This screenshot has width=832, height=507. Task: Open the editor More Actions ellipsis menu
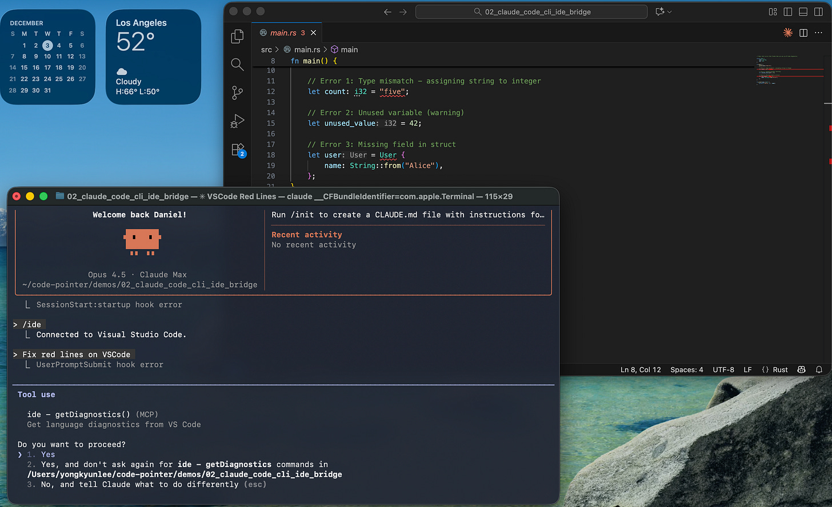coord(818,33)
